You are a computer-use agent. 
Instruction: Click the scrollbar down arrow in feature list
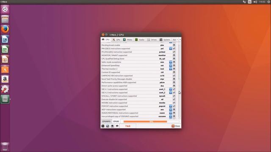[x=179, y=118]
